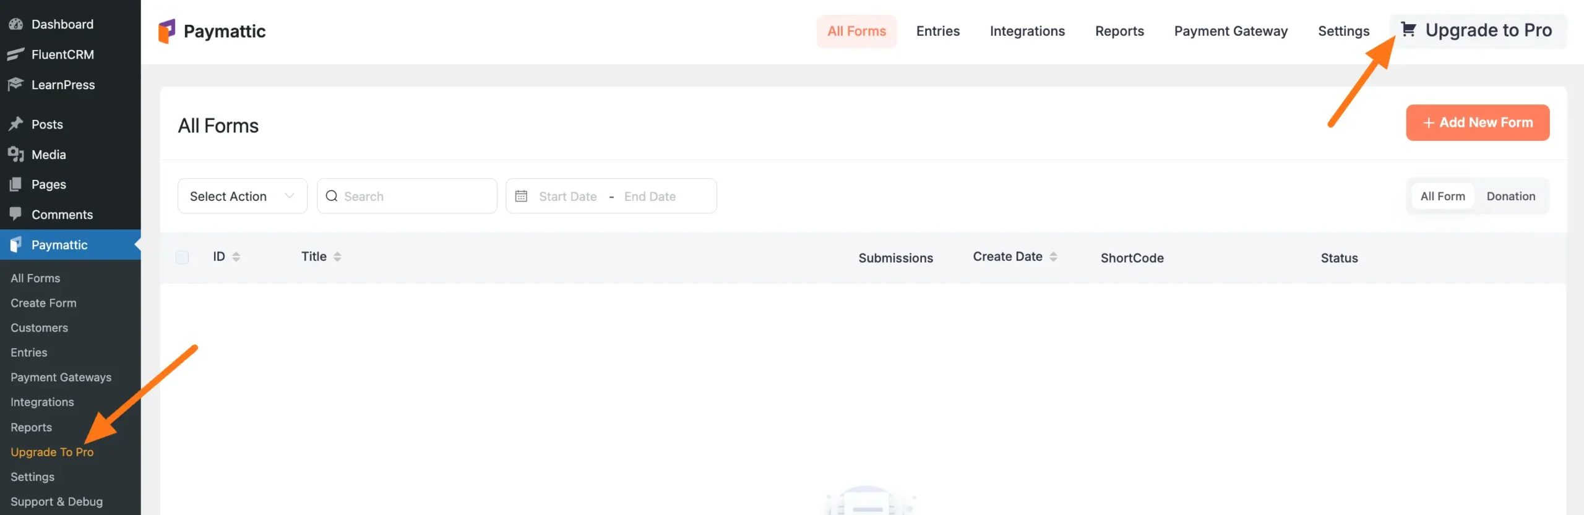The width and height of the screenshot is (1584, 515).
Task: Pick an End Date in range field
Action: coord(650,196)
